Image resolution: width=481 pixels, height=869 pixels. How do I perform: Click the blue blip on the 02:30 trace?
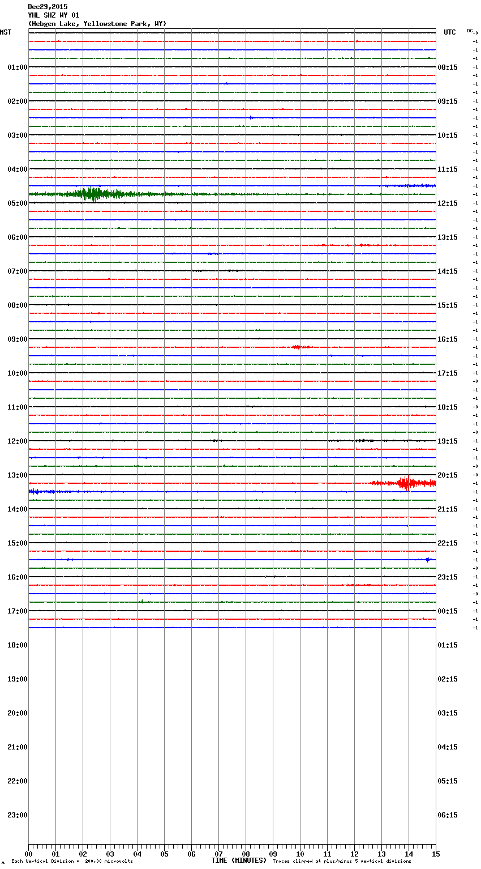pos(251,118)
